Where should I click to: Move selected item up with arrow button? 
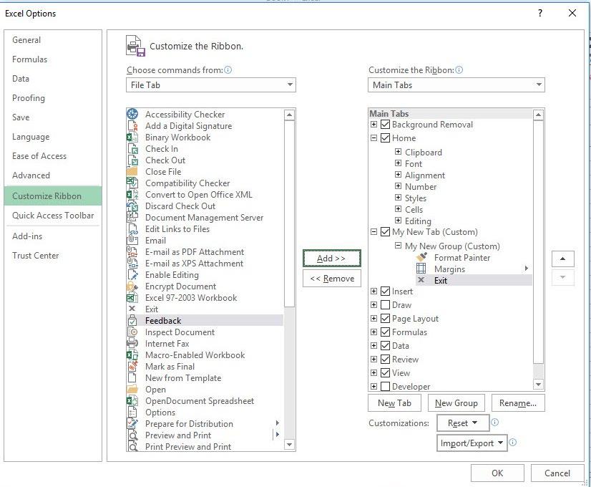(562, 259)
